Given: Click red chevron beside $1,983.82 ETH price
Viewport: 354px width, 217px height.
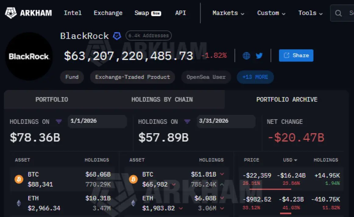Looking at the screenshot, I should (x=181, y=208).
